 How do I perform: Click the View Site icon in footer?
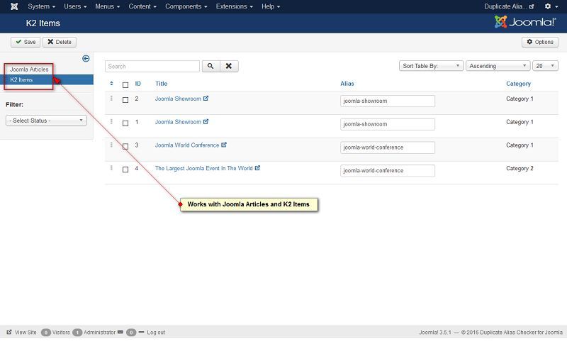(x=9, y=332)
